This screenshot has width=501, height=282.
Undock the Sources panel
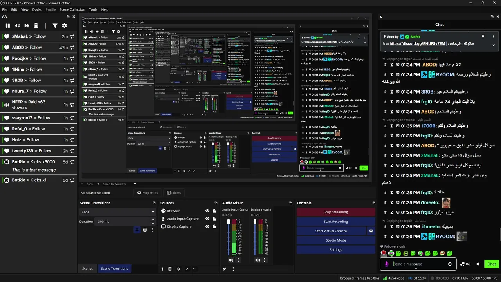coord(216,203)
